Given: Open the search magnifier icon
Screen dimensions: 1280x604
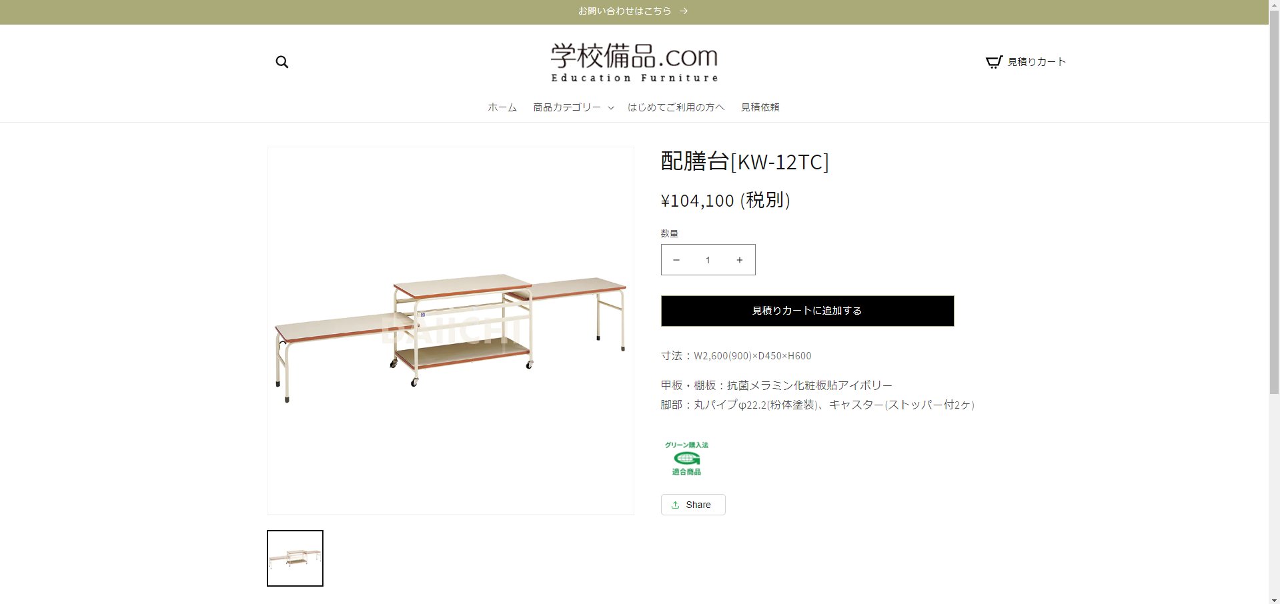Looking at the screenshot, I should pos(282,62).
